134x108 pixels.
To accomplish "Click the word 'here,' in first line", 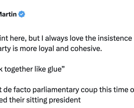I will coord(18,39).
